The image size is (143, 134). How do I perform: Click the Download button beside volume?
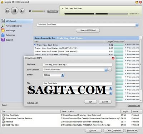(x=53, y=11)
